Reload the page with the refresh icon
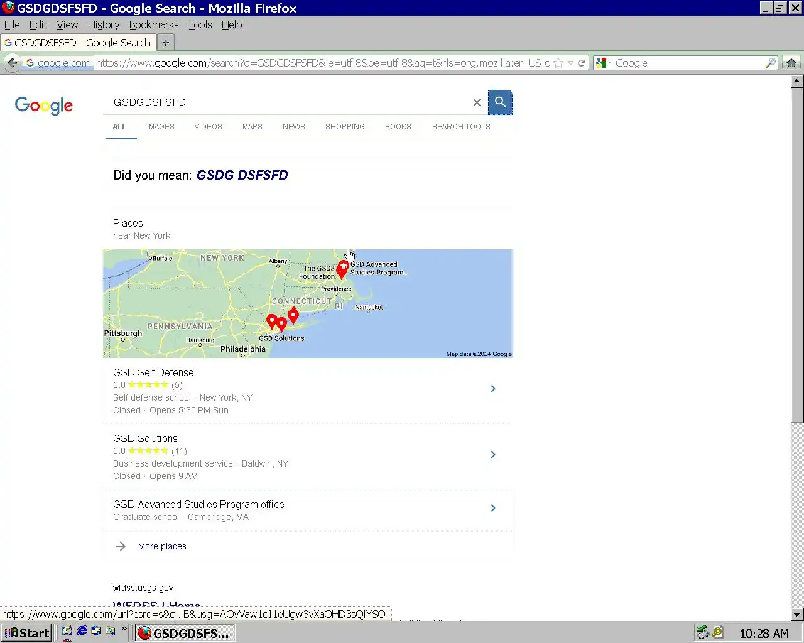The image size is (804, 643). click(x=582, y=63)
